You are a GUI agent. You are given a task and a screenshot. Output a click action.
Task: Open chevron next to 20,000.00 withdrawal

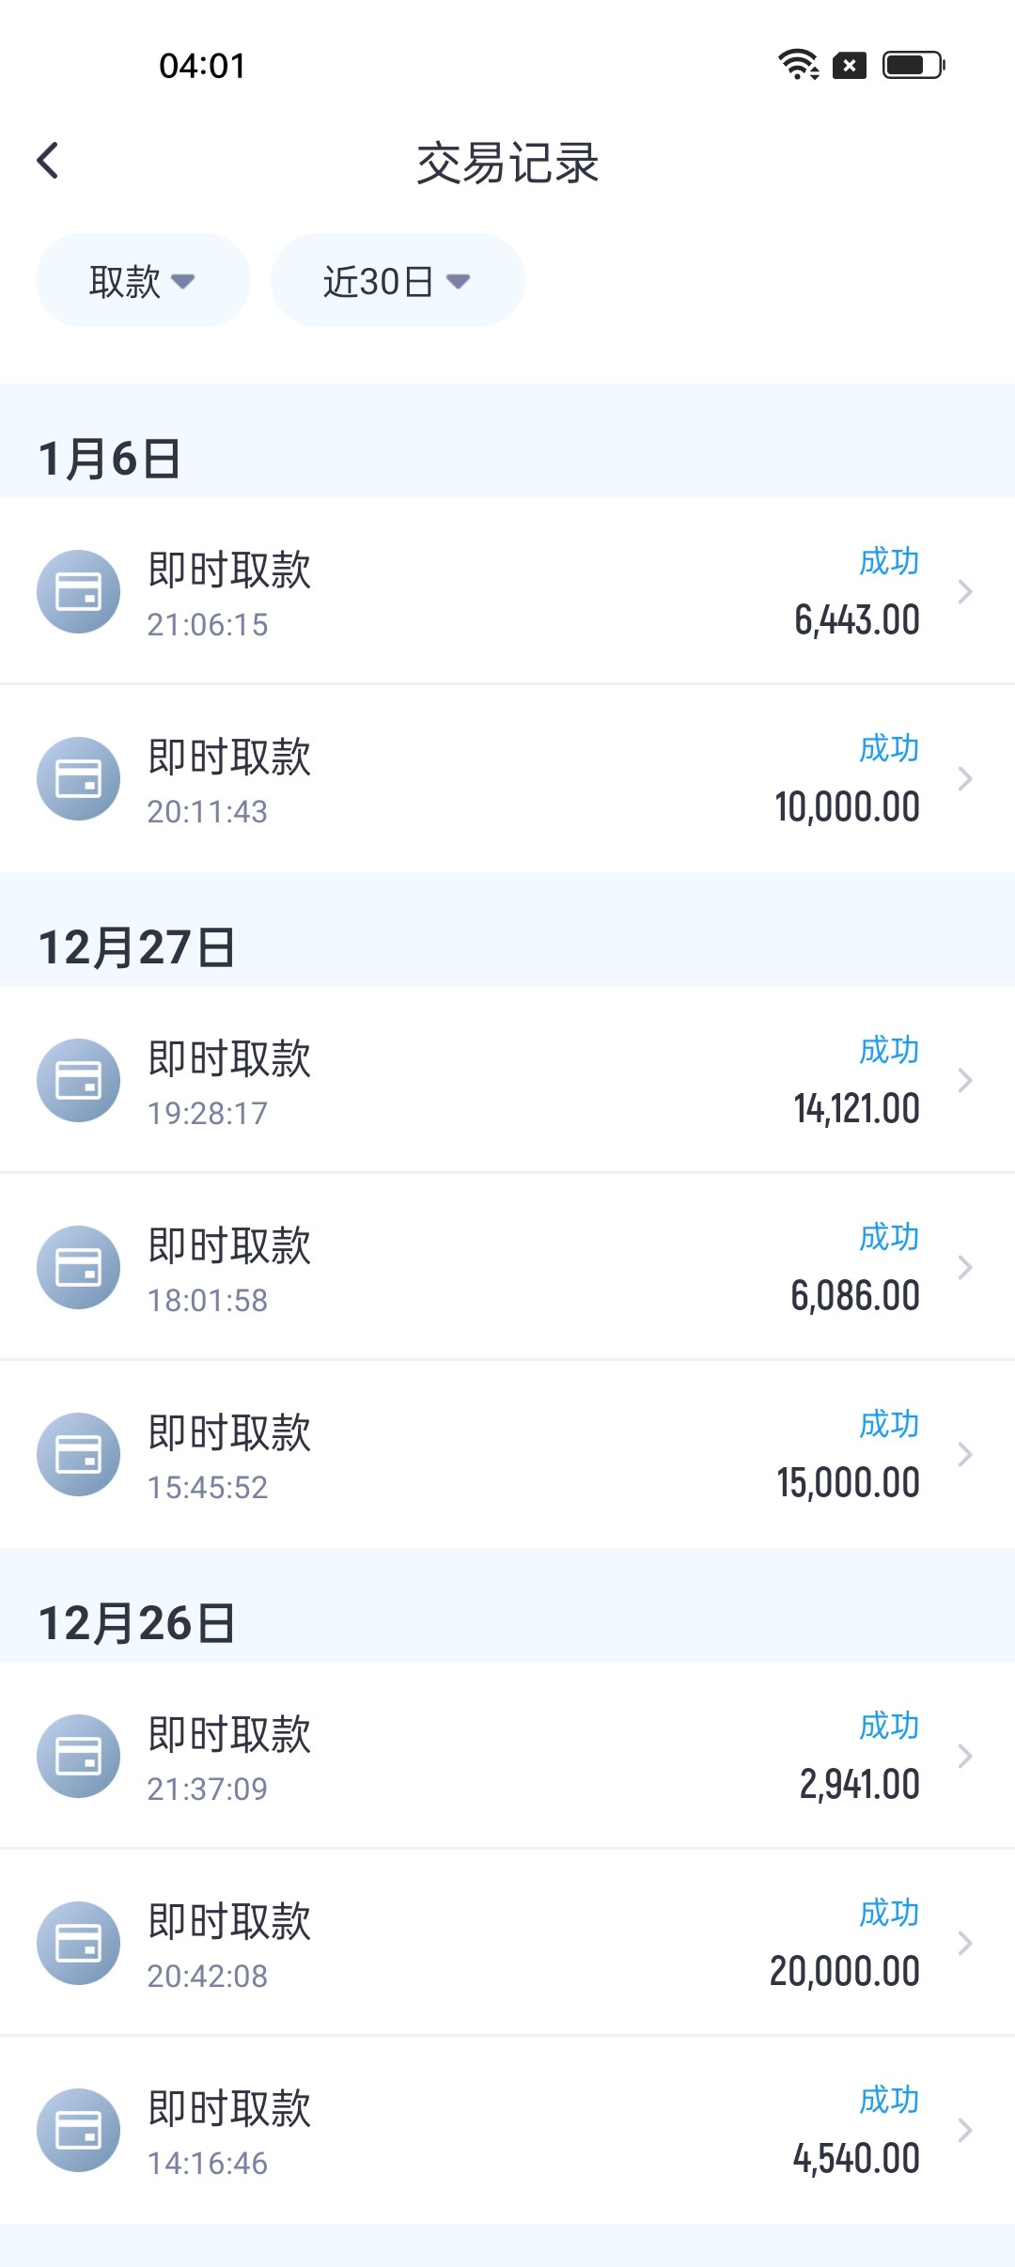[964, 1943]
